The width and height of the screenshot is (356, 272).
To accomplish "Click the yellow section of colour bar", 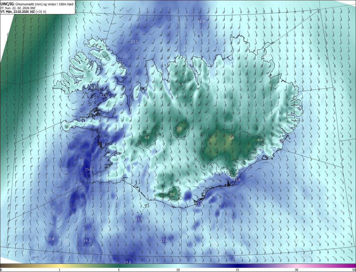I will [x=60, y=266].
